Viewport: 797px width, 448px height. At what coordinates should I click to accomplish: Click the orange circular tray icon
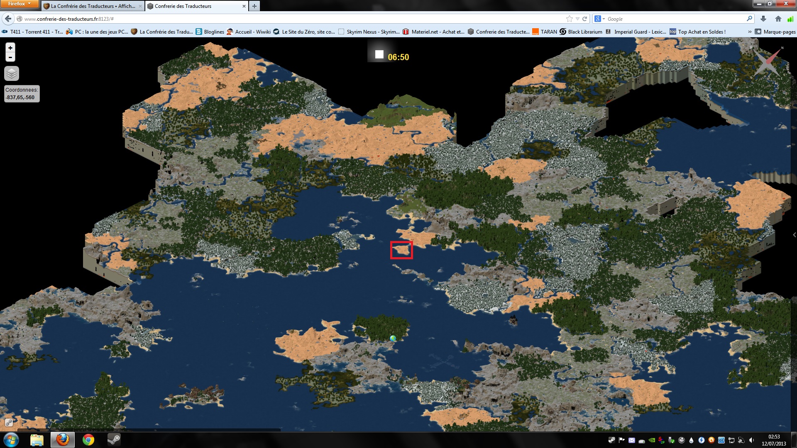click(x=711, y=440)
